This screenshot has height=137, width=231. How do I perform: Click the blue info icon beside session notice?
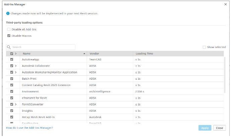8,13
